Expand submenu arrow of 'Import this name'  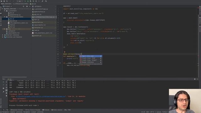pos(101,56)
